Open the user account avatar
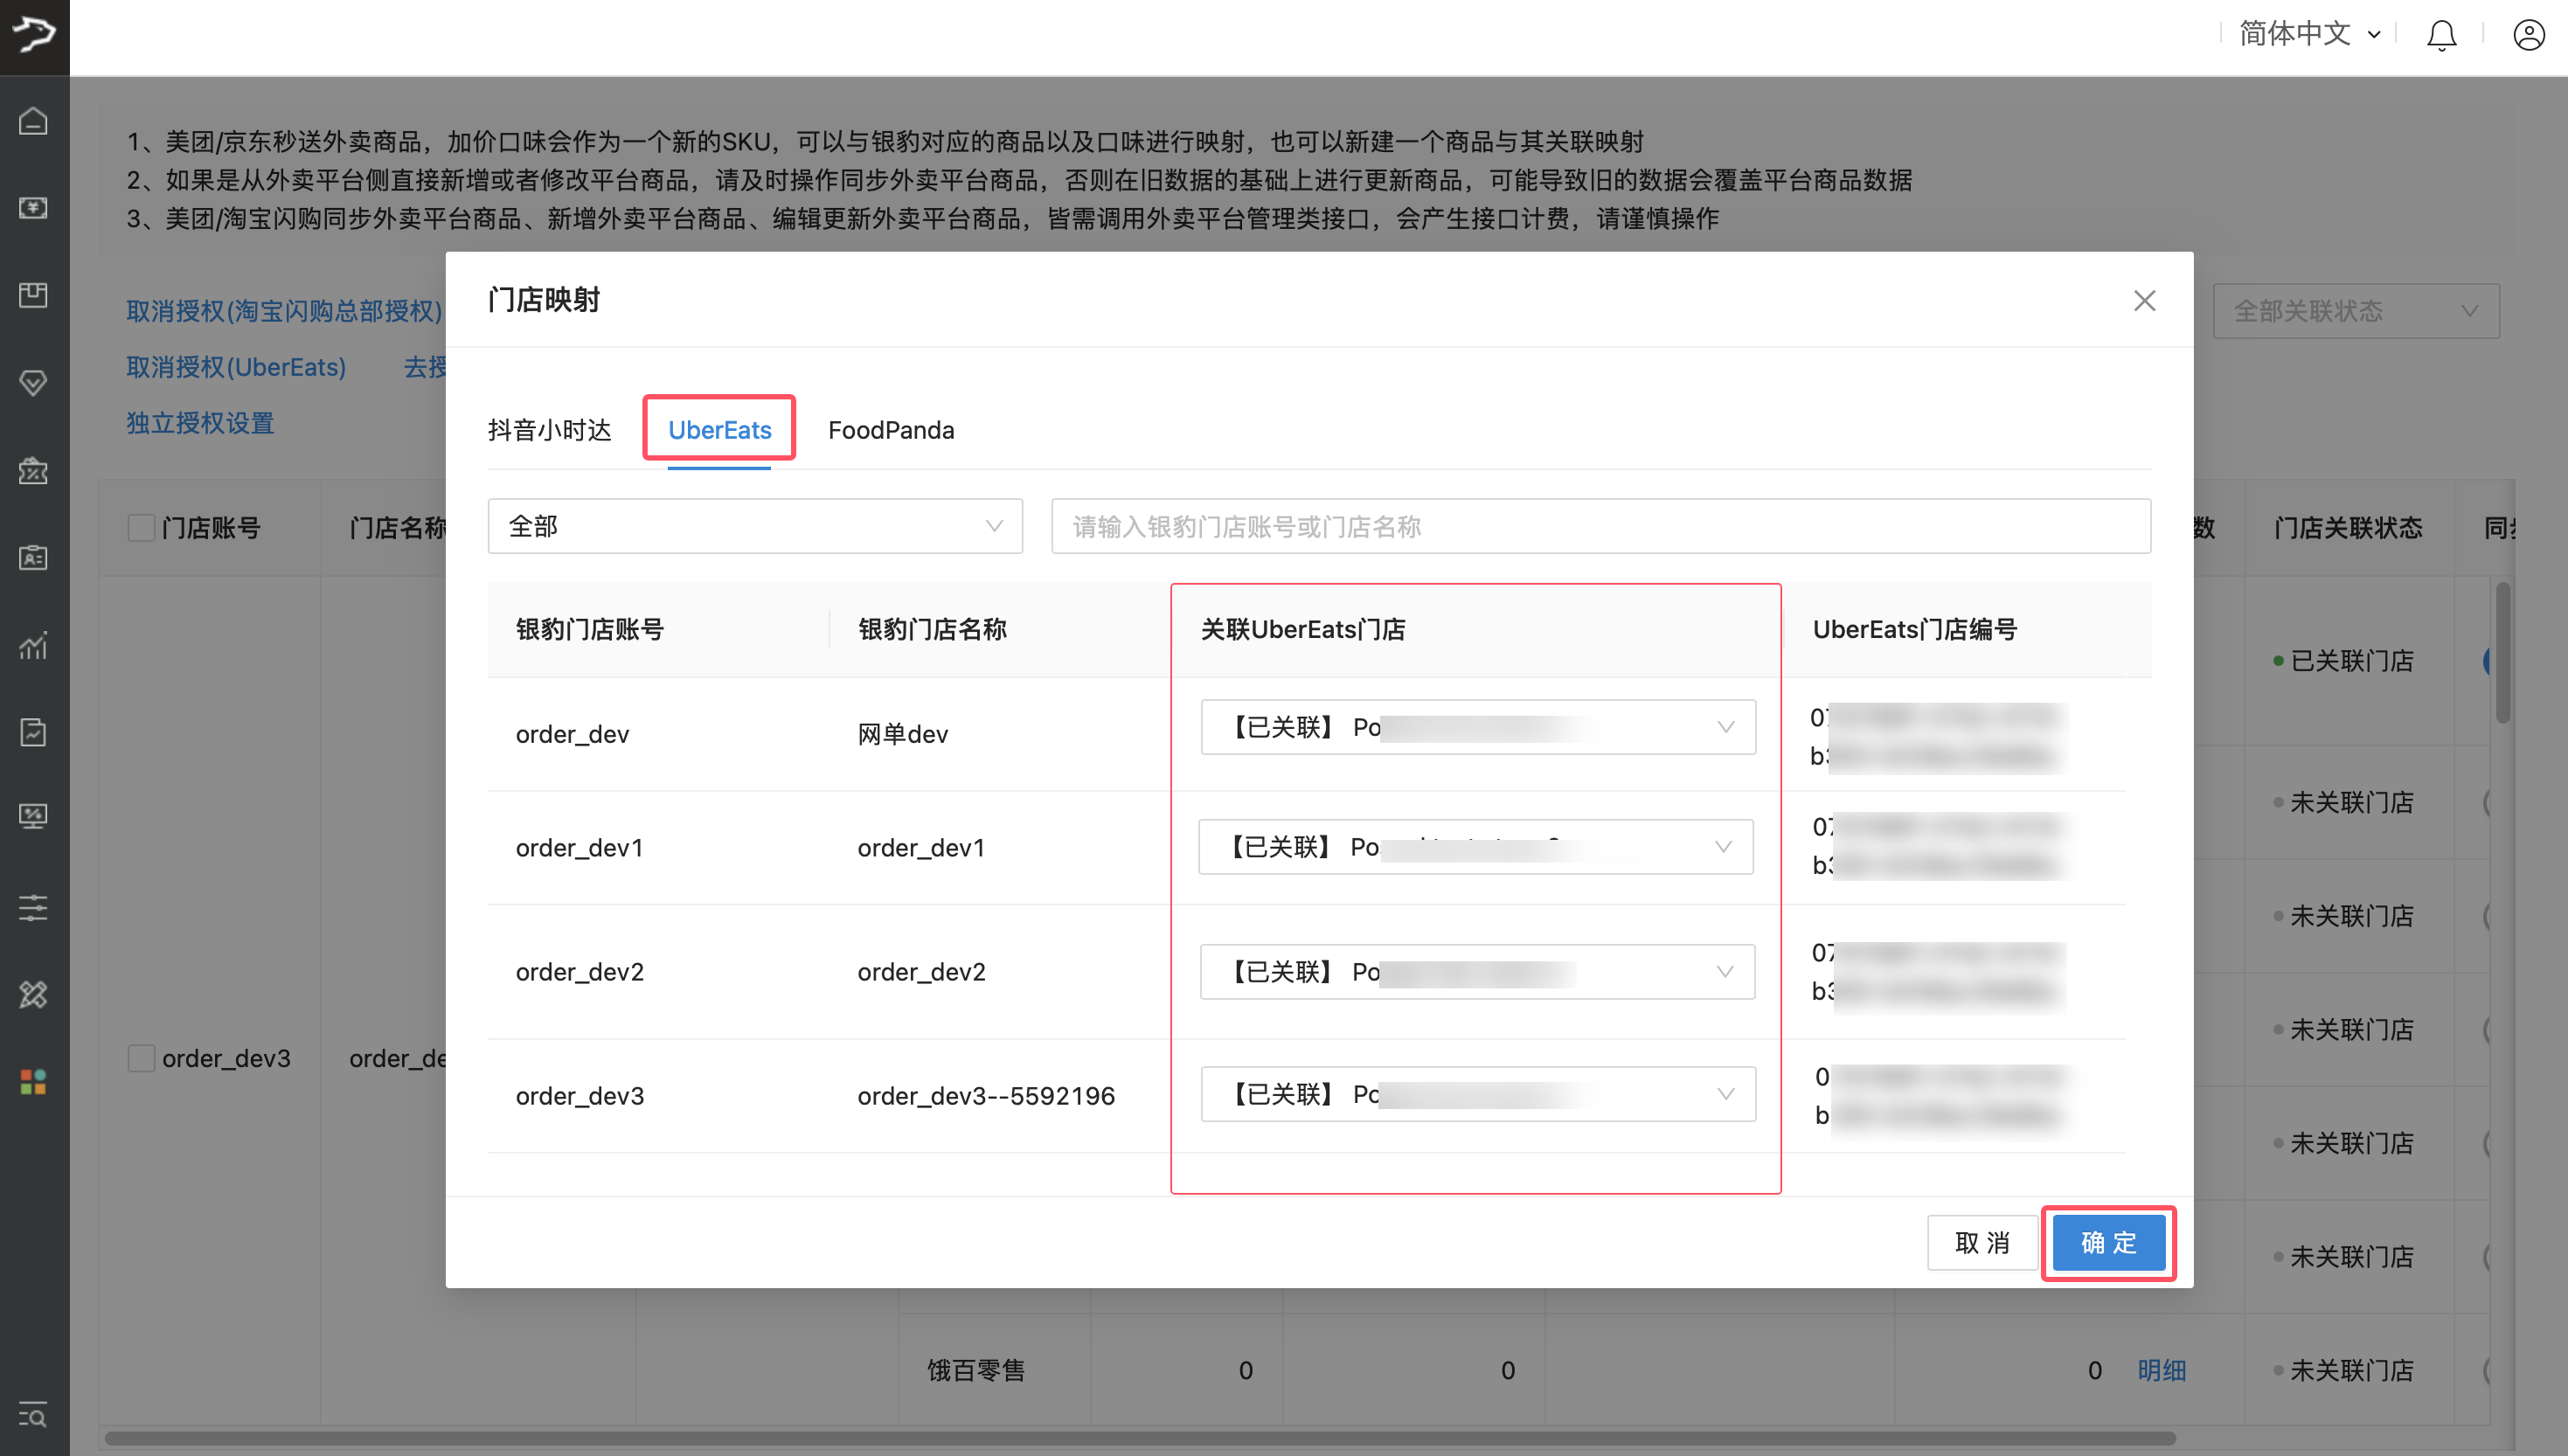Viewport: 2568px width, 1456px height. (2529, 35)
